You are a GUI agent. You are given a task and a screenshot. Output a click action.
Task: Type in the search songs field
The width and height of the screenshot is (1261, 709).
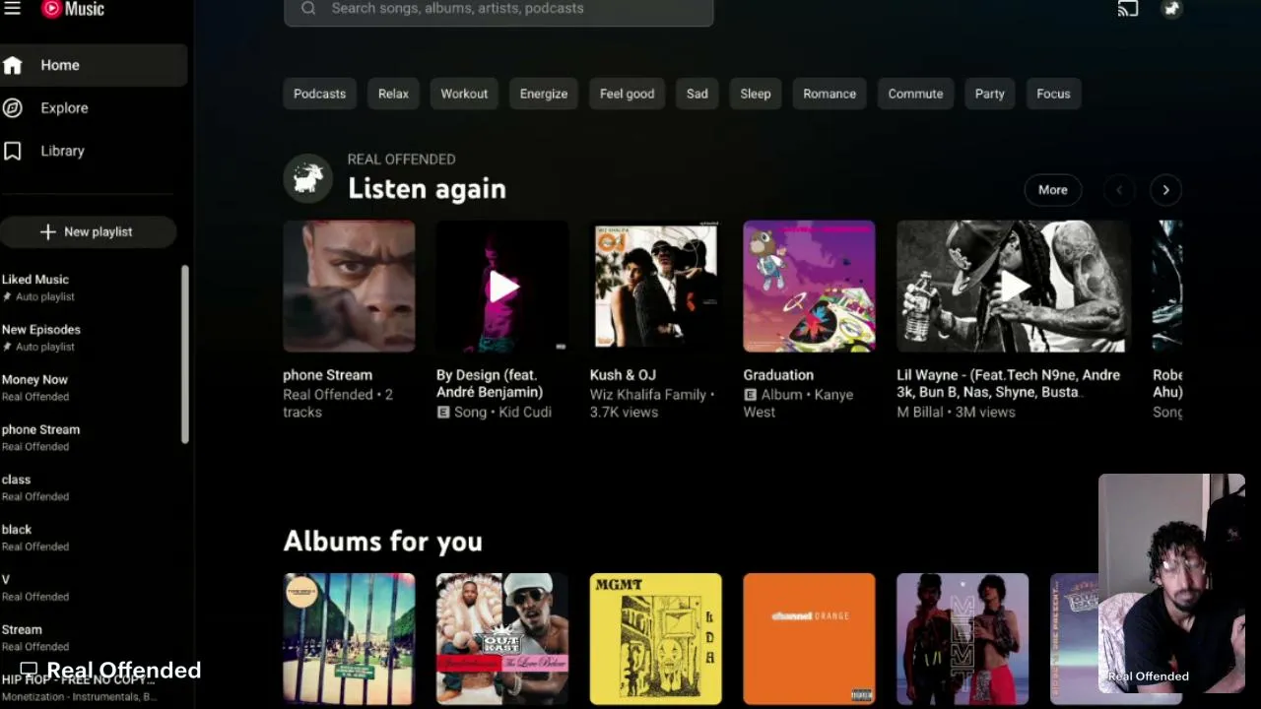[x=498, y=9]
